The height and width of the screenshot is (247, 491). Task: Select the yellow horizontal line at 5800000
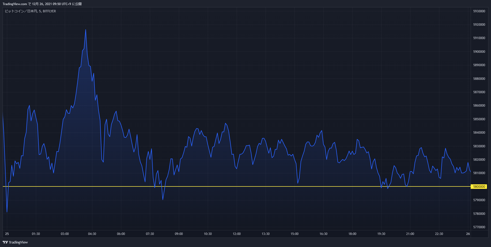[x=237, y=186]
